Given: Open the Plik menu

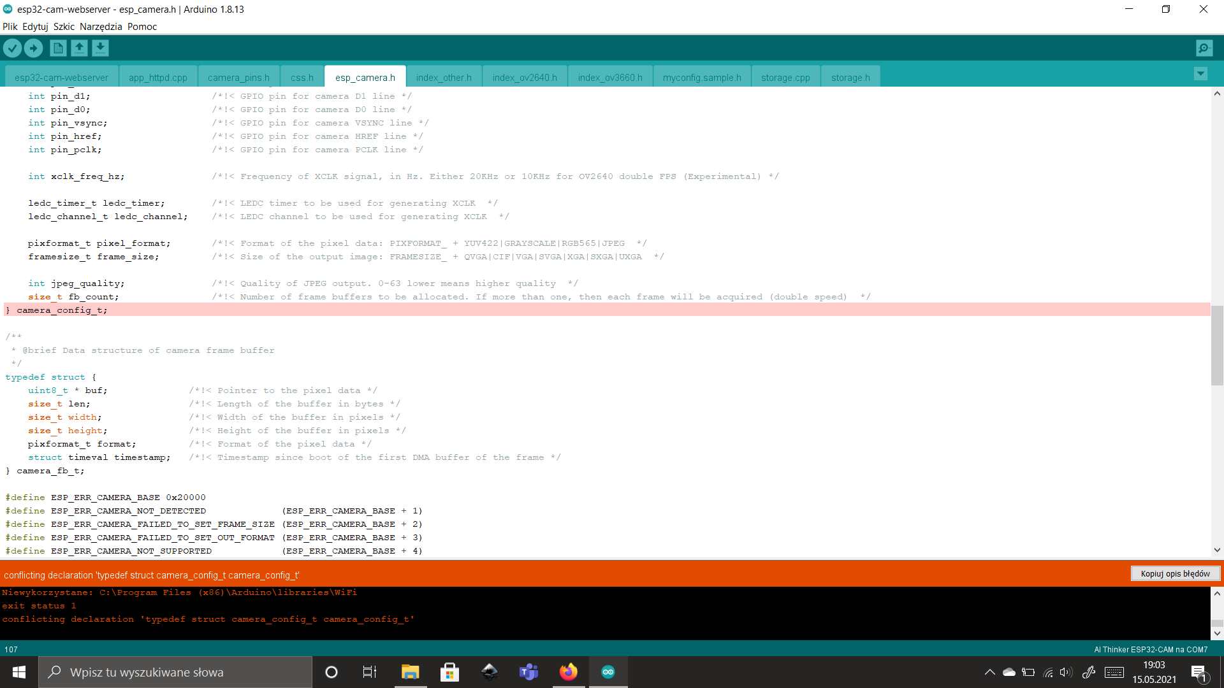Looking at the screenshot, I should (x=10, y=27).
